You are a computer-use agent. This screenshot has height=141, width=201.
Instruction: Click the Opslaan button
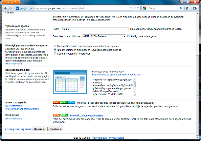pyautogui.click(x=39, y=129)
